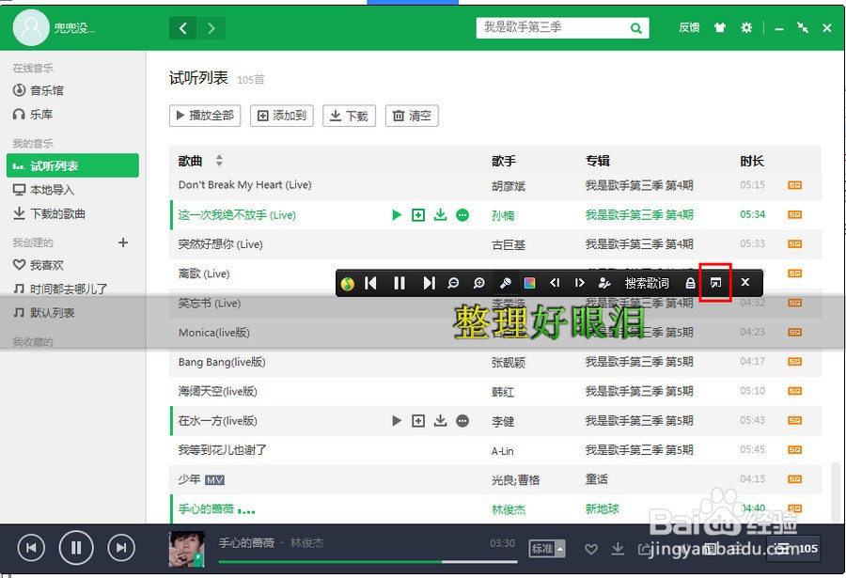This screenshot has width=846, height=578.
Task: Shrink lyrics font with the zoom-out magnifier
Action: (x=453, y=283)
